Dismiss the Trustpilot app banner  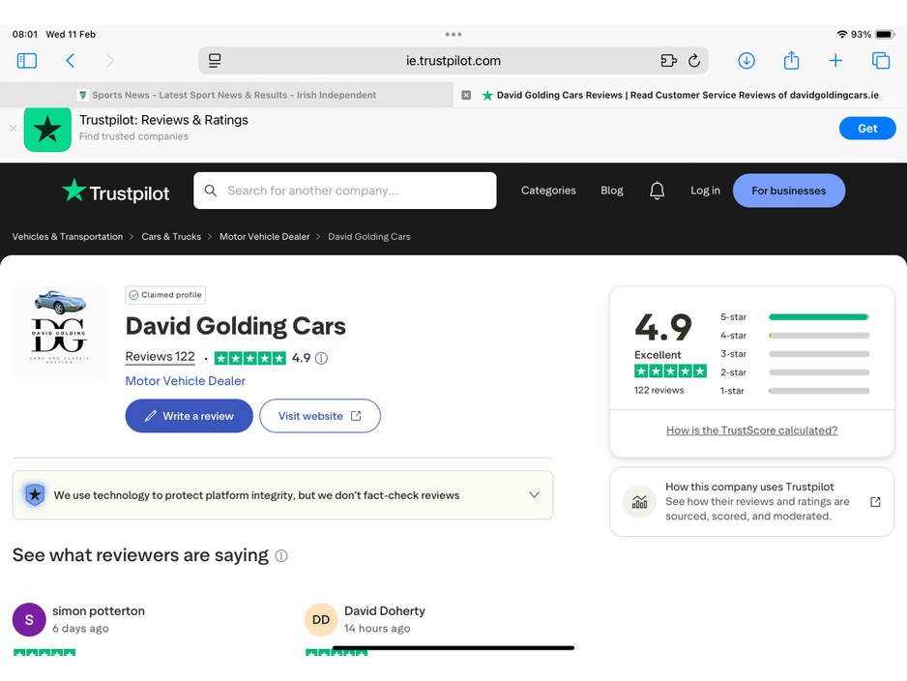pyautogui.click(x=13, y=128)
